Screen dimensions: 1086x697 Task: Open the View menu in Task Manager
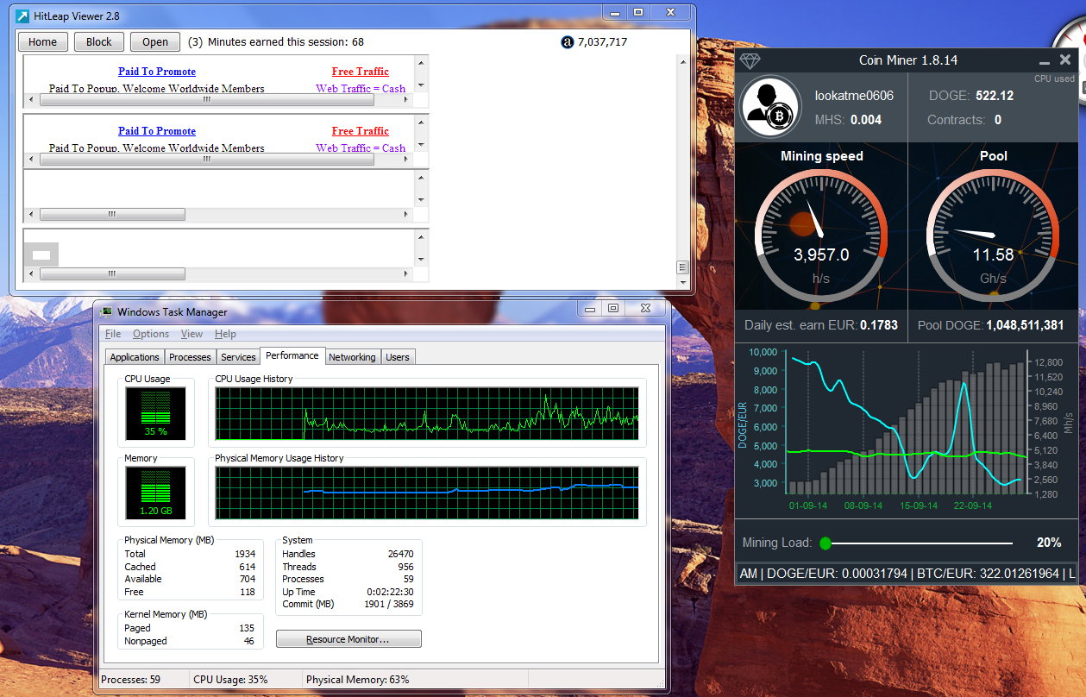[x=191, y=334]
